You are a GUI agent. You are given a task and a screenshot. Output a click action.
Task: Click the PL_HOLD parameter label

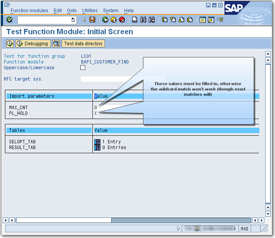coord(18,113)
